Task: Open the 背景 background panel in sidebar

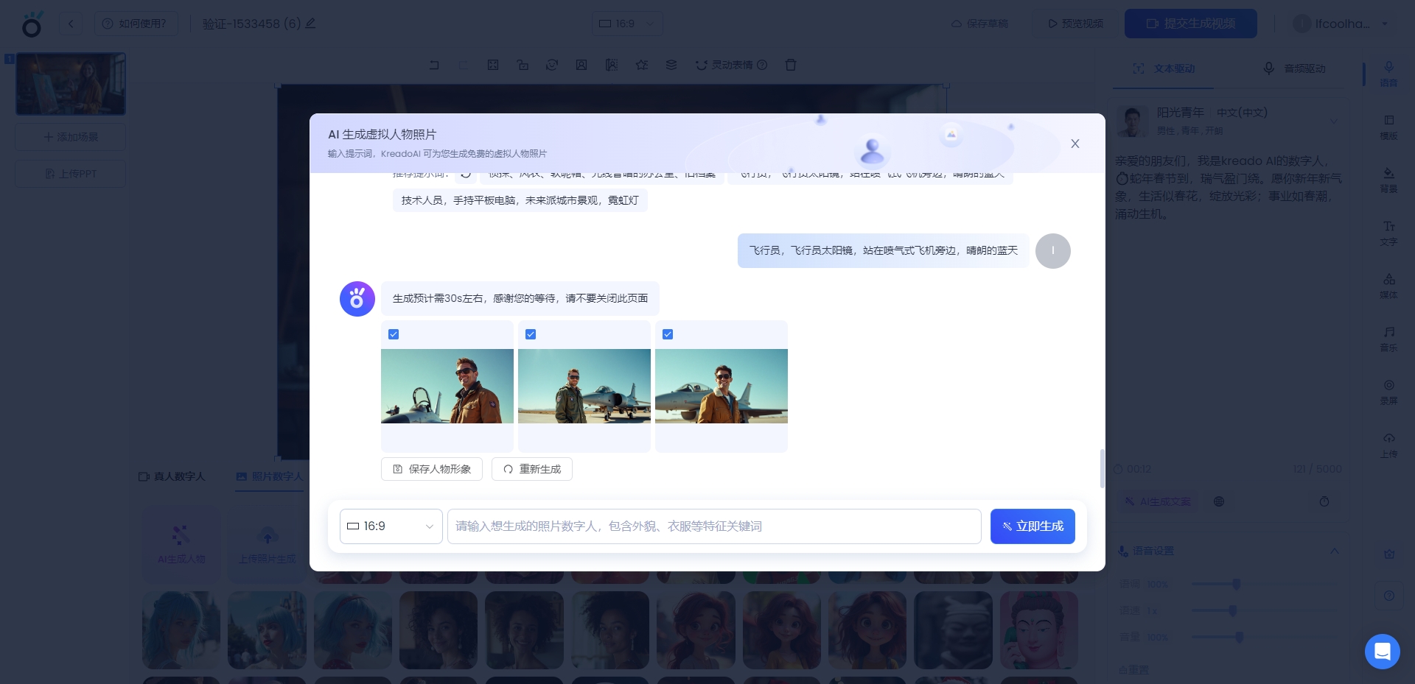Action: [x=1388, y=180]
